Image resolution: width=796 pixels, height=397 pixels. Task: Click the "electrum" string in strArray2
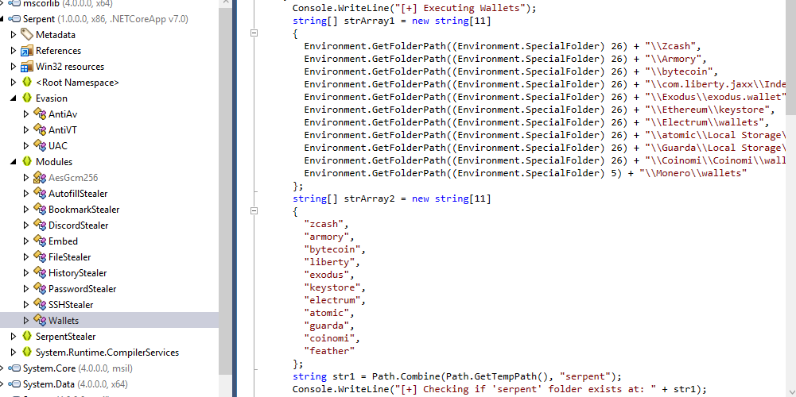coord(332,300)
